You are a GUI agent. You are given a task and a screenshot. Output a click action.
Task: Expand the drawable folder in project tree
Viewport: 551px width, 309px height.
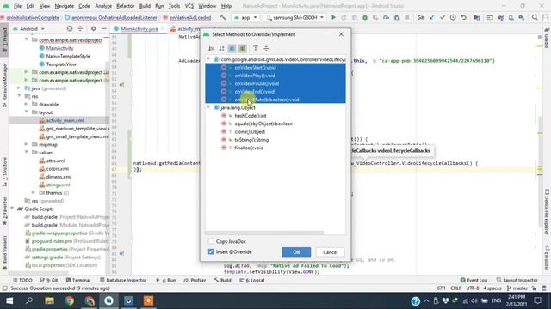tap(27, 104)
